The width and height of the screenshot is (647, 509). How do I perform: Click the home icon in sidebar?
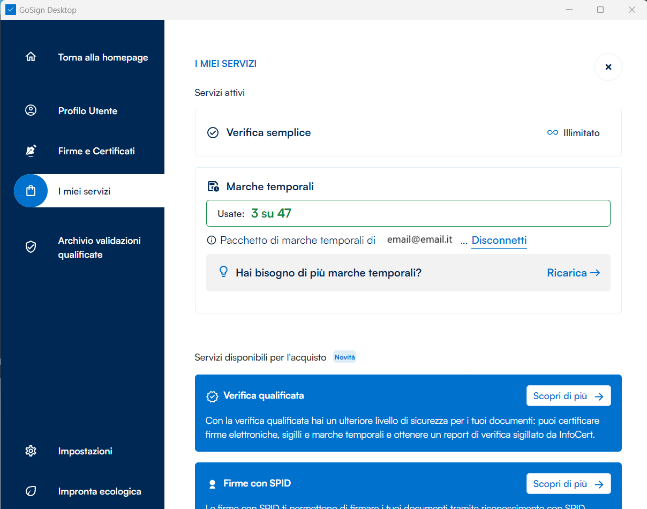click(x=31, y=57)
